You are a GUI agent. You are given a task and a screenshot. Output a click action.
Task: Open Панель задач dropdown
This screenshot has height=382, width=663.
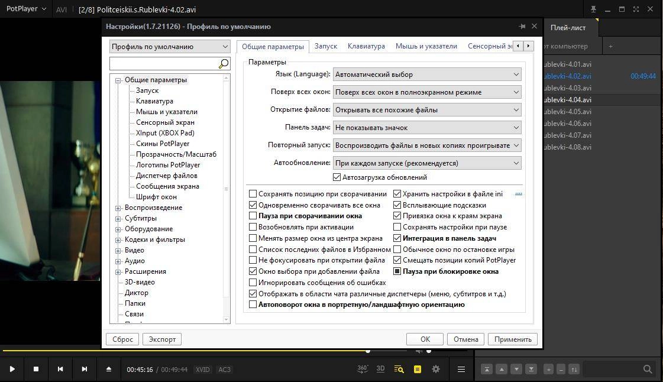[427, 128]
